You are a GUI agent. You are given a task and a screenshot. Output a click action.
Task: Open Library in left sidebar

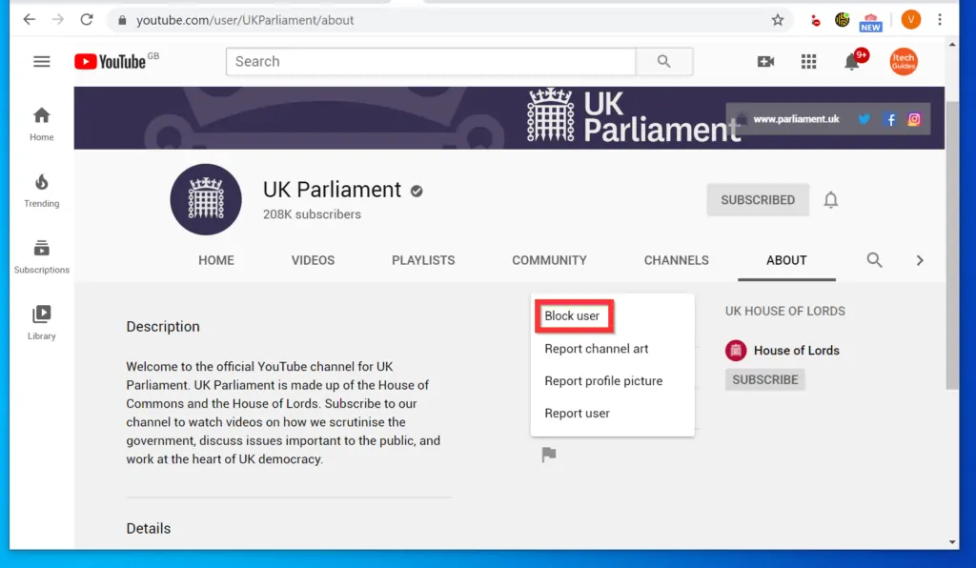click(42, 322)
